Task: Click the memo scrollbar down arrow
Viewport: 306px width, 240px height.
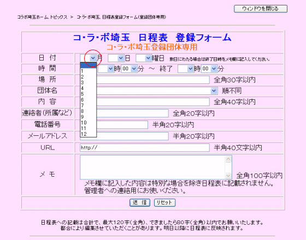Action: pos(228,176)
